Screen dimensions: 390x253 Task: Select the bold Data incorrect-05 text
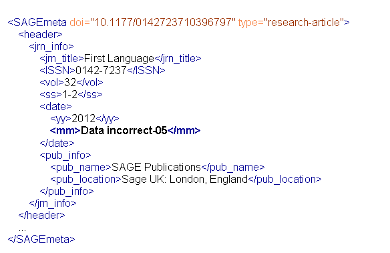(124, 130)
